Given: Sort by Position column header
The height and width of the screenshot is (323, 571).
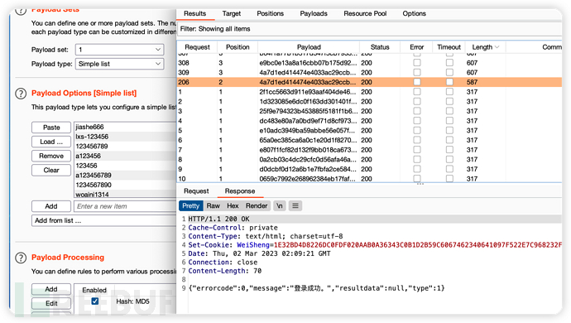Looking at the screenshot, I should click(x=238, y=47).
